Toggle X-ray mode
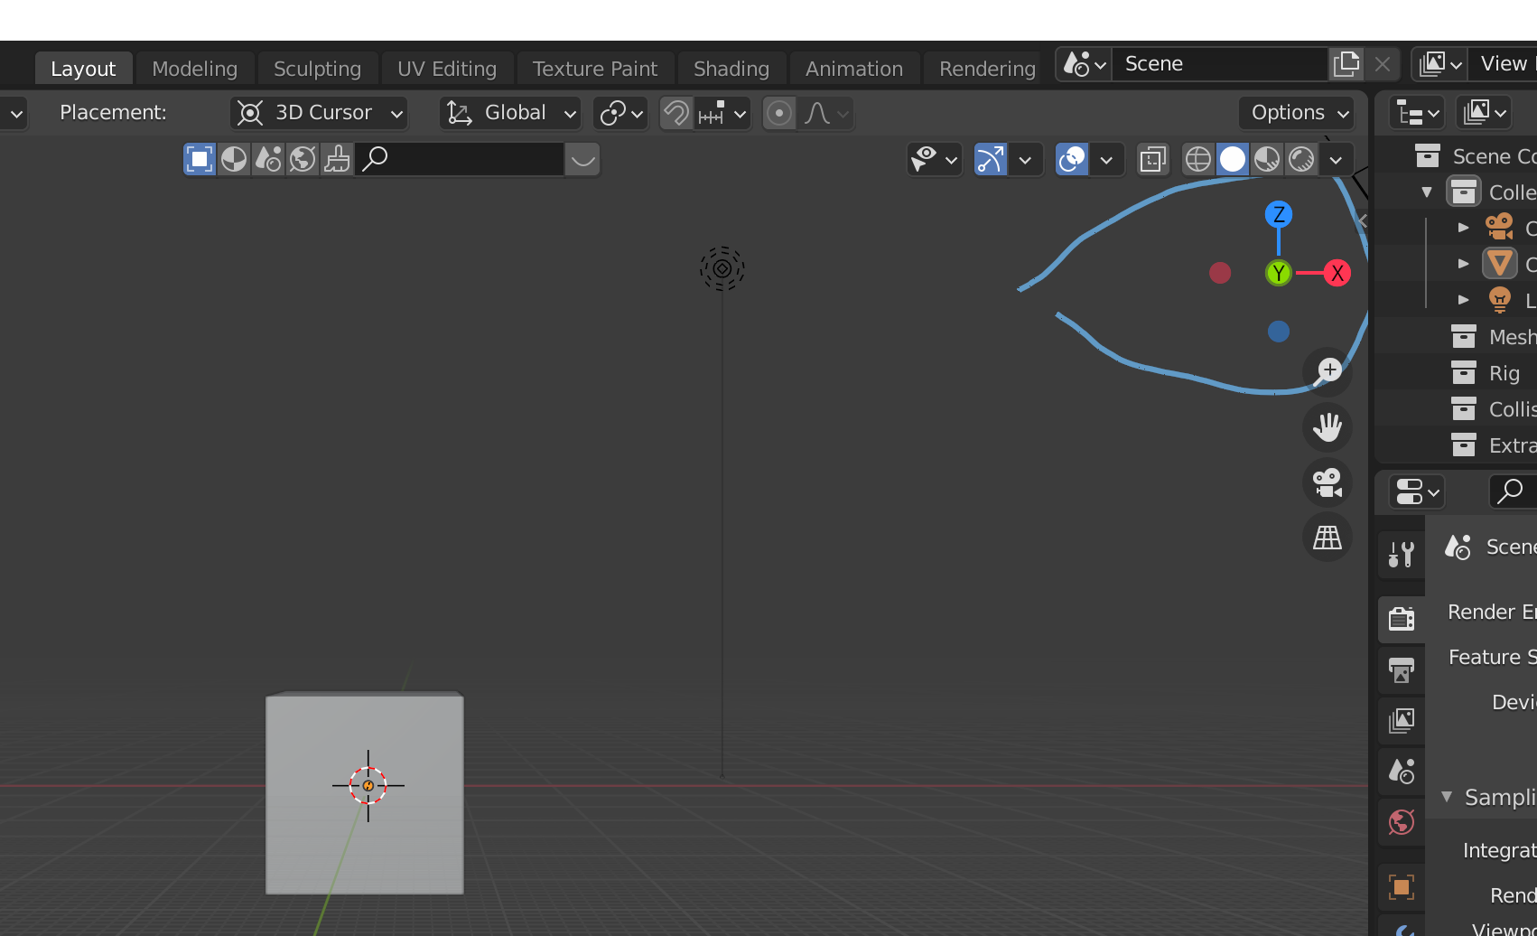 [1152, 160]
